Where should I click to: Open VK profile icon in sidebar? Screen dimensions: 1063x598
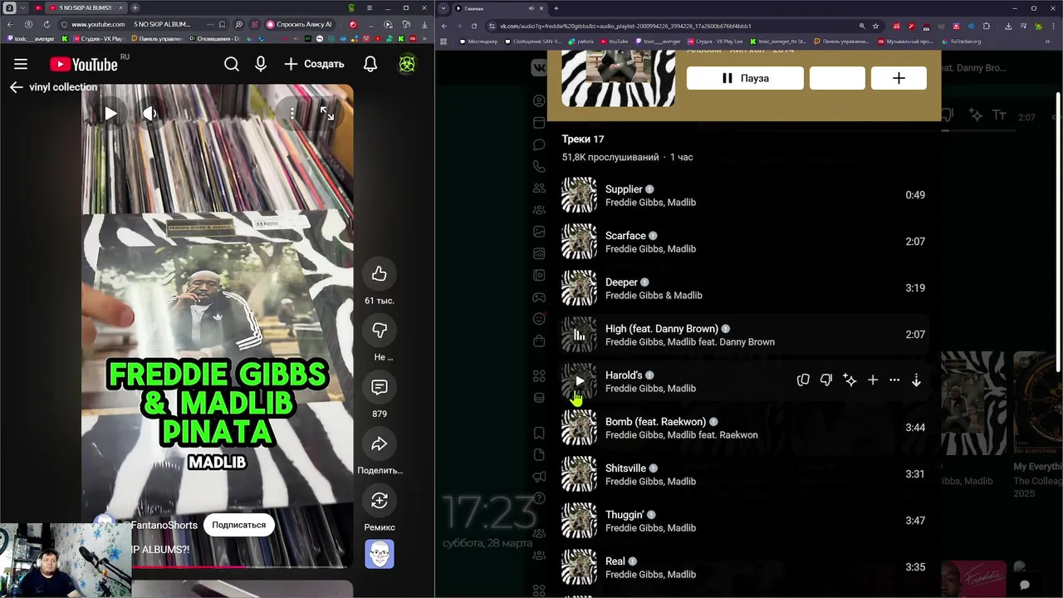tap(539, 101)
